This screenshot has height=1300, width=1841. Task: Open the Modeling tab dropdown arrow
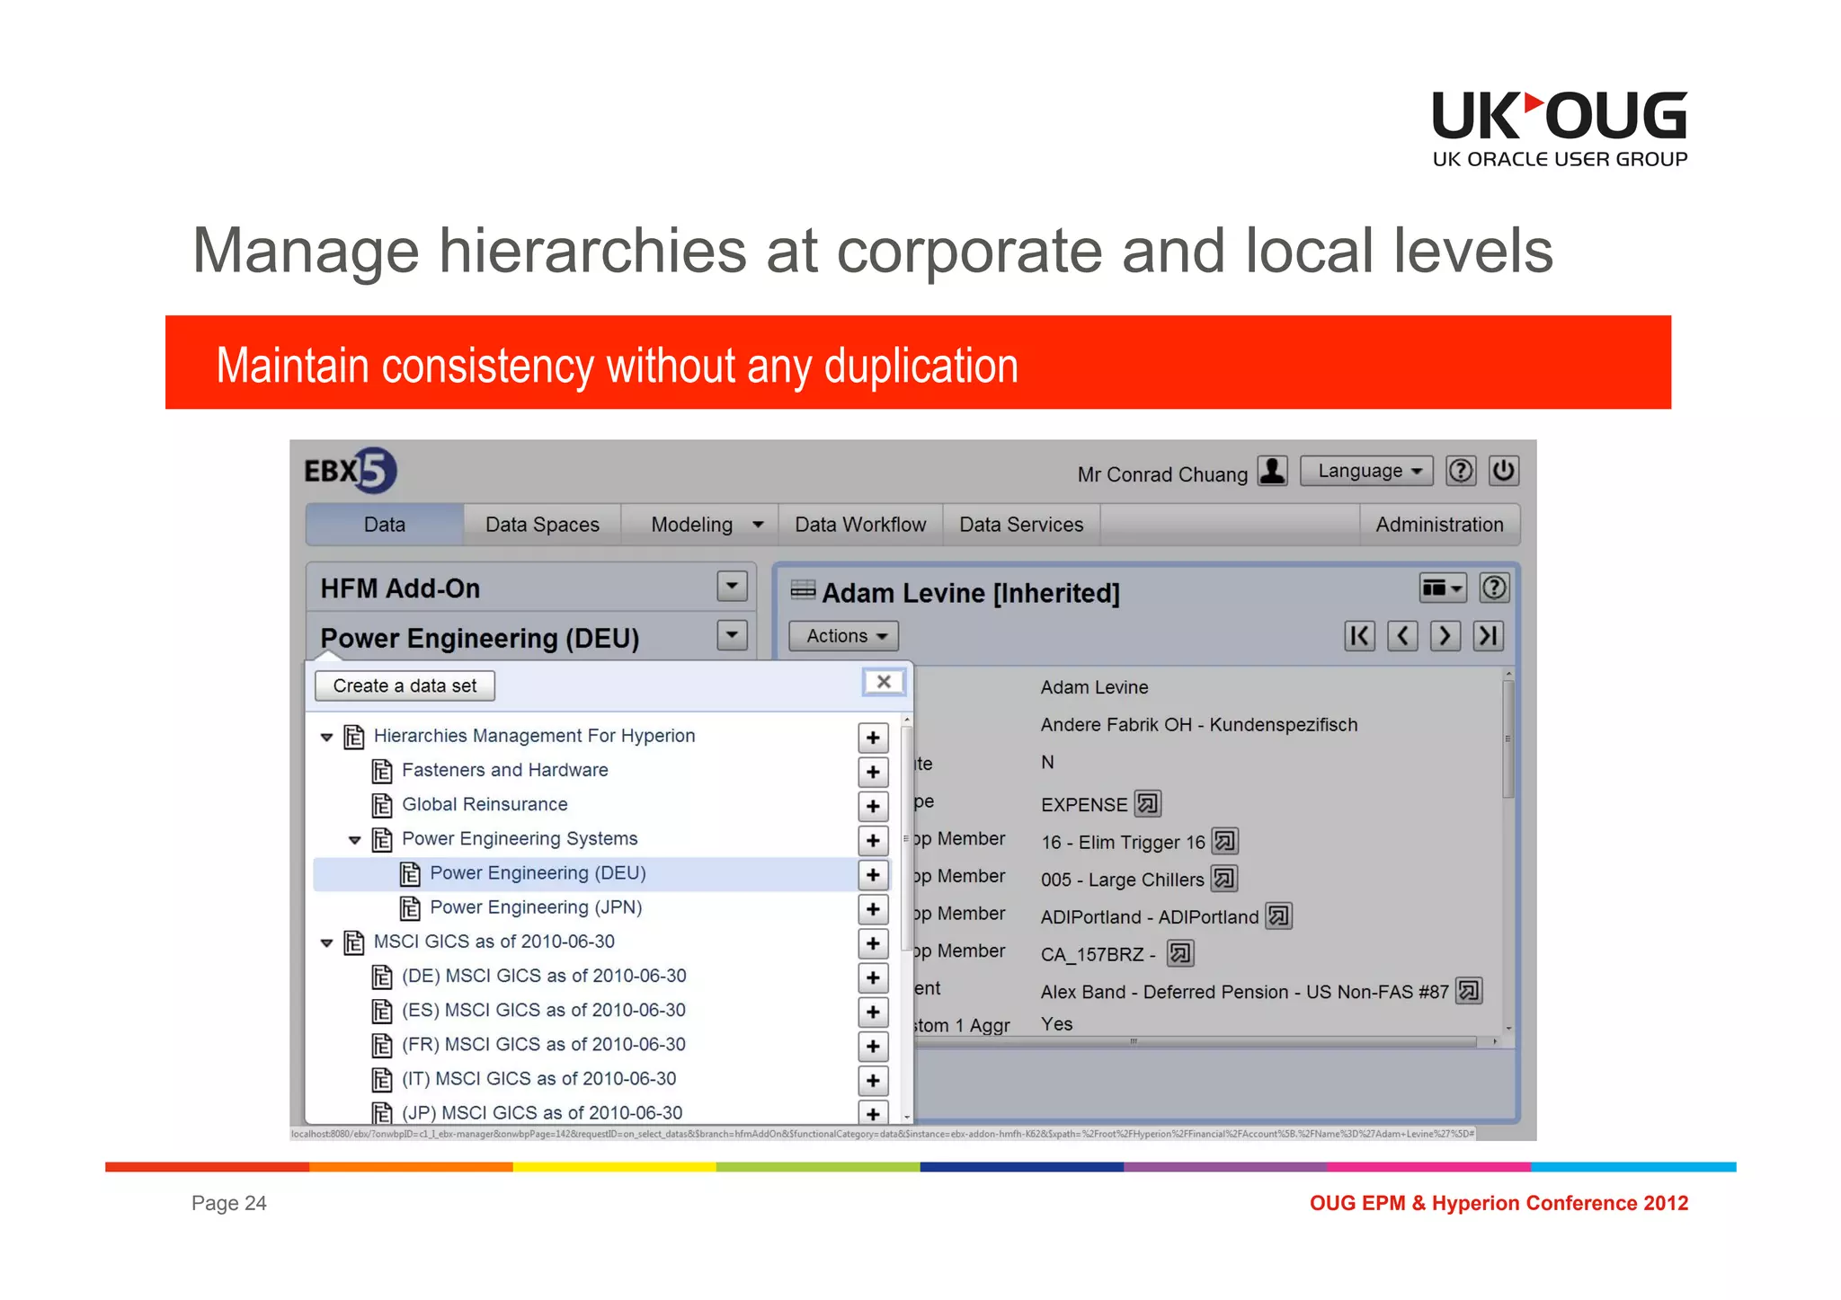coord(758,525)
